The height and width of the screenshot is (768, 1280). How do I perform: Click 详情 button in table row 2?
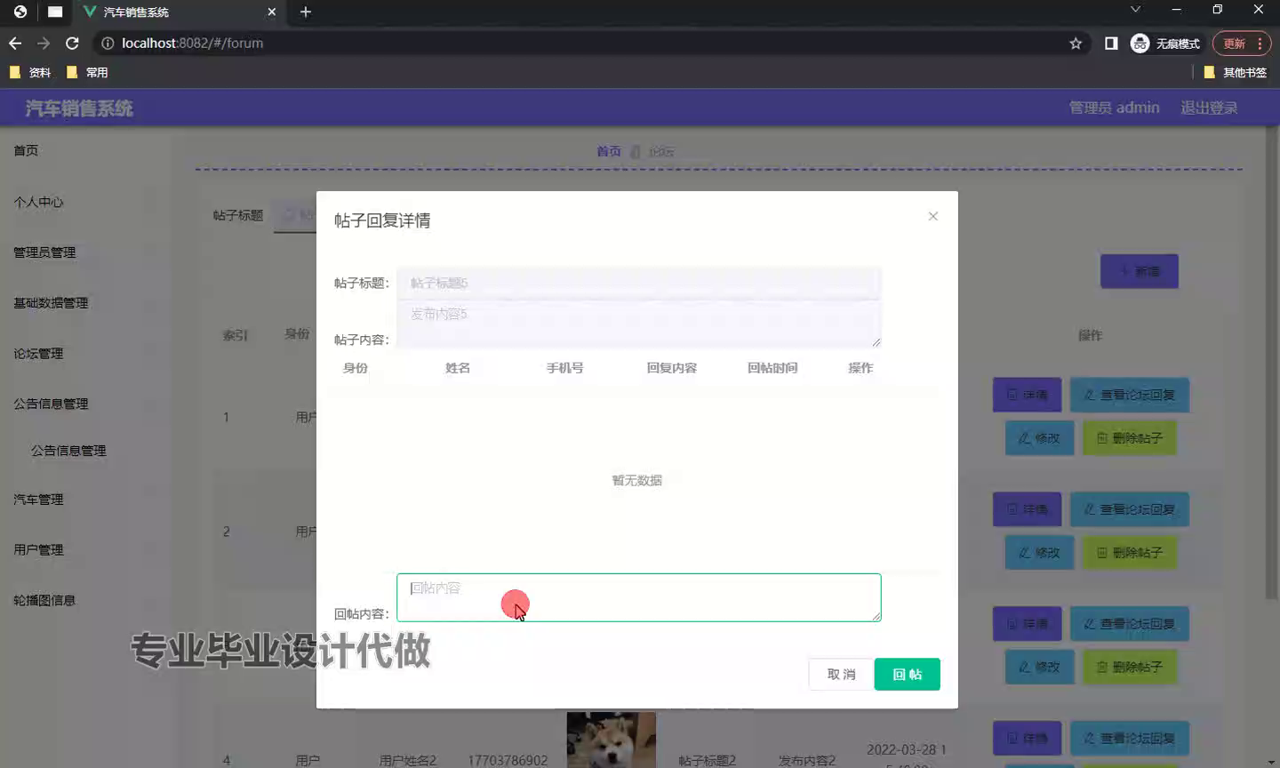click(x=1027, y=509)
